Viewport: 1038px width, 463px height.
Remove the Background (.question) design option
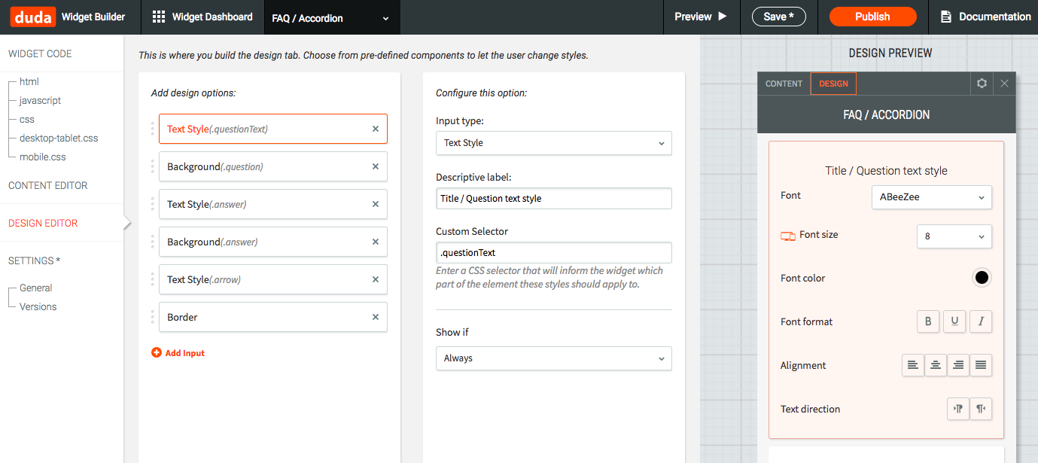click(x=376, y=166)
